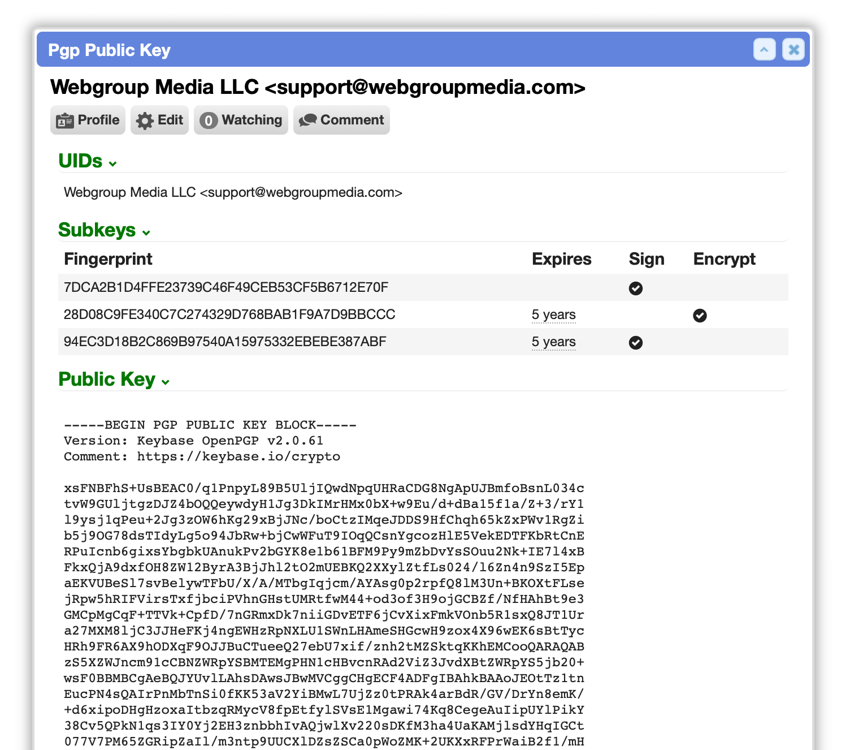This screenshot has width=850, height=750.
Task: Open the Profile button
Action: click(x=88, y=120)
